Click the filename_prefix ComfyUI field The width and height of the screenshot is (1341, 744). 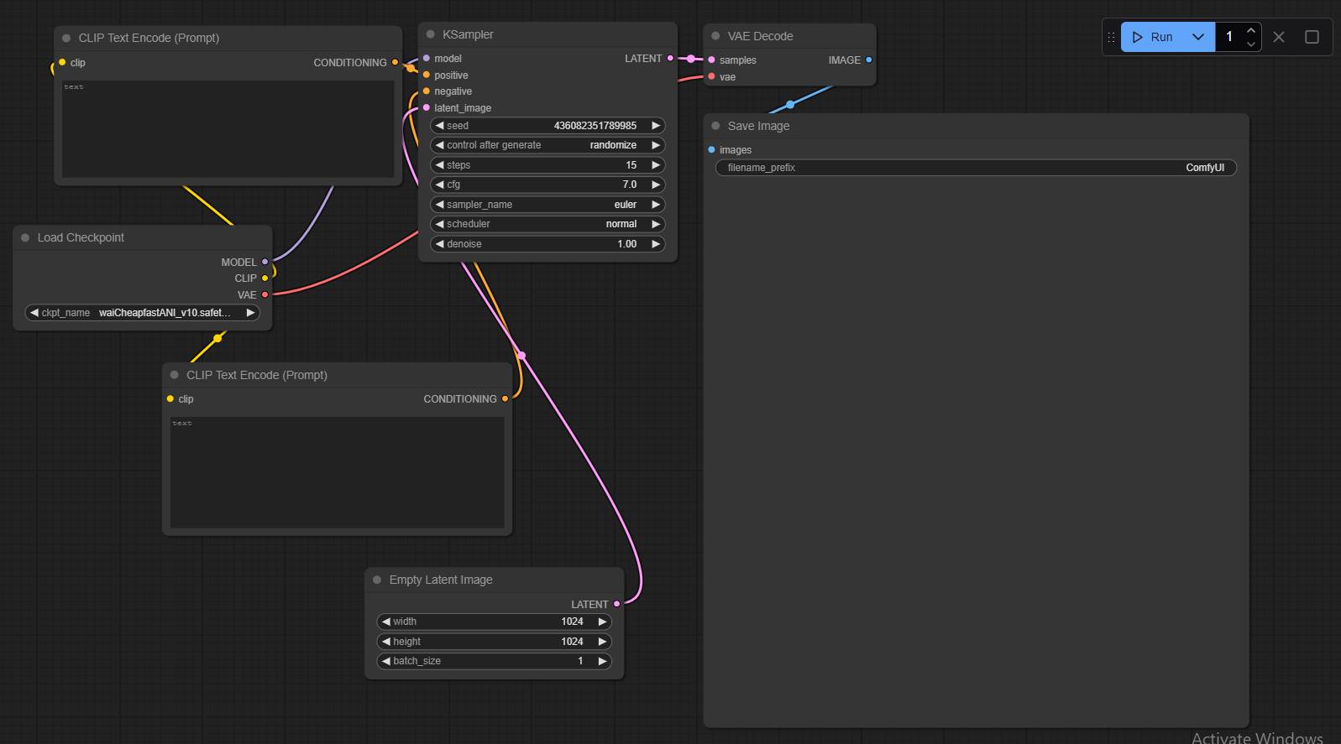point(976,168)
